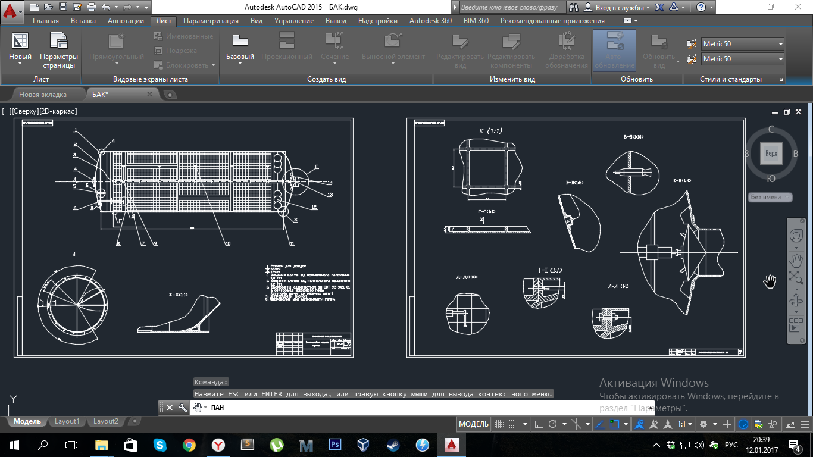Toggle Object Snap in status bar
Screen dimensions: 813x457
pyautogui.click(x=614, y=424)
